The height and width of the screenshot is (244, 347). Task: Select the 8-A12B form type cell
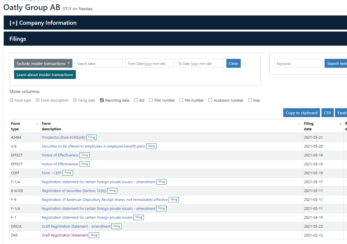click(25, 191)
